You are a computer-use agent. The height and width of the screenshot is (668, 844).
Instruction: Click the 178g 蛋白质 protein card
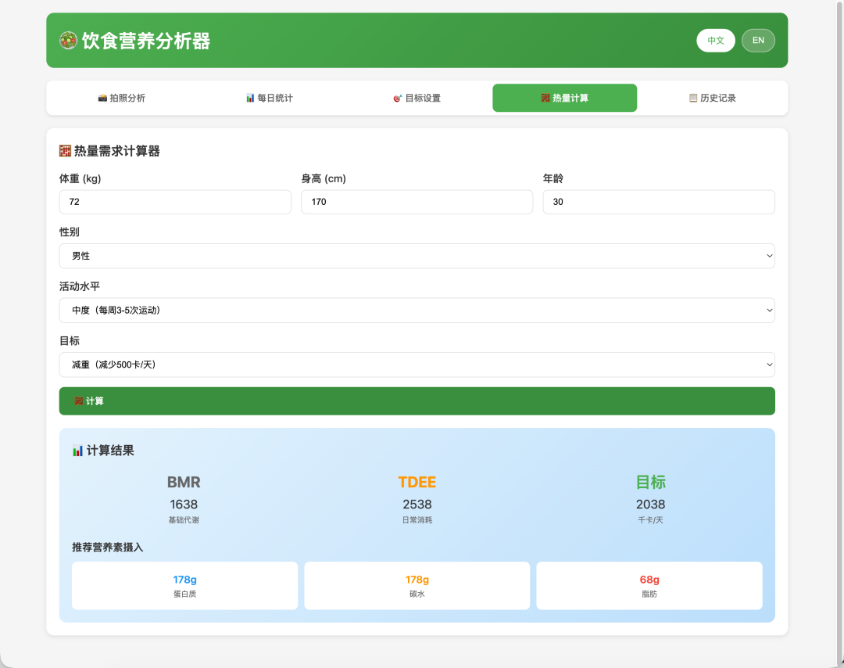(184, 585)
